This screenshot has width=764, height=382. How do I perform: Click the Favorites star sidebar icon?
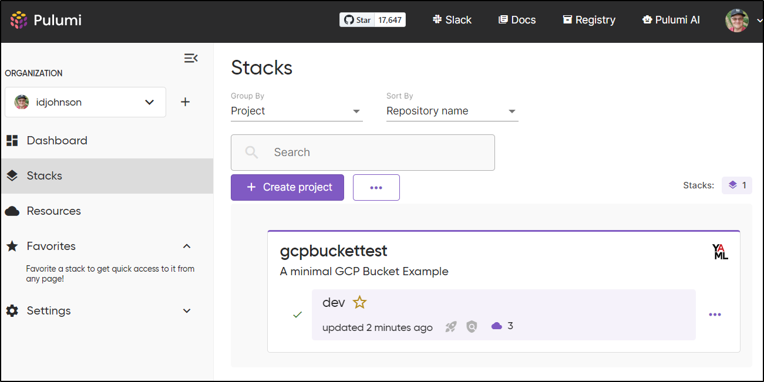coord(12,246)
